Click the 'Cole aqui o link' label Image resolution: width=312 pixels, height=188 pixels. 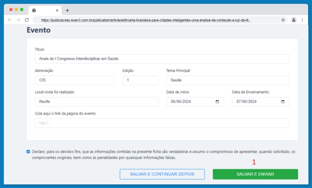point(65,114)
